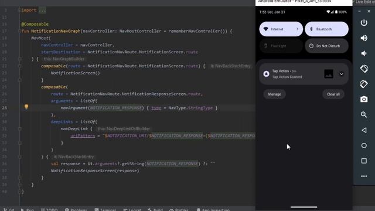Click the wifi signal icon in phone status bar
The image size is (375, 211).
pyautogui.click(x=328, y=12)
